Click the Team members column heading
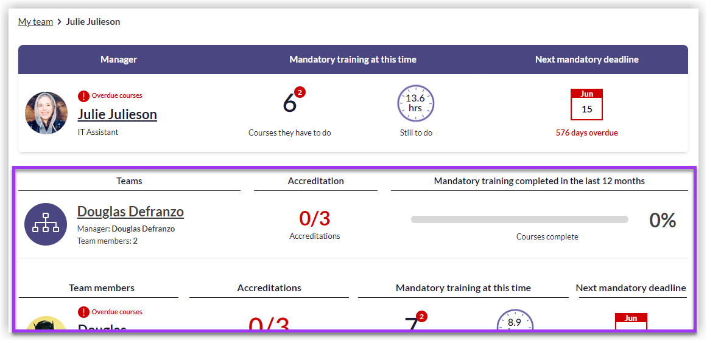The image size is (707, 341). (102, 288)
